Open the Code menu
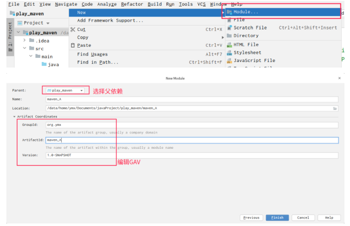 click(x=87, y=4)
